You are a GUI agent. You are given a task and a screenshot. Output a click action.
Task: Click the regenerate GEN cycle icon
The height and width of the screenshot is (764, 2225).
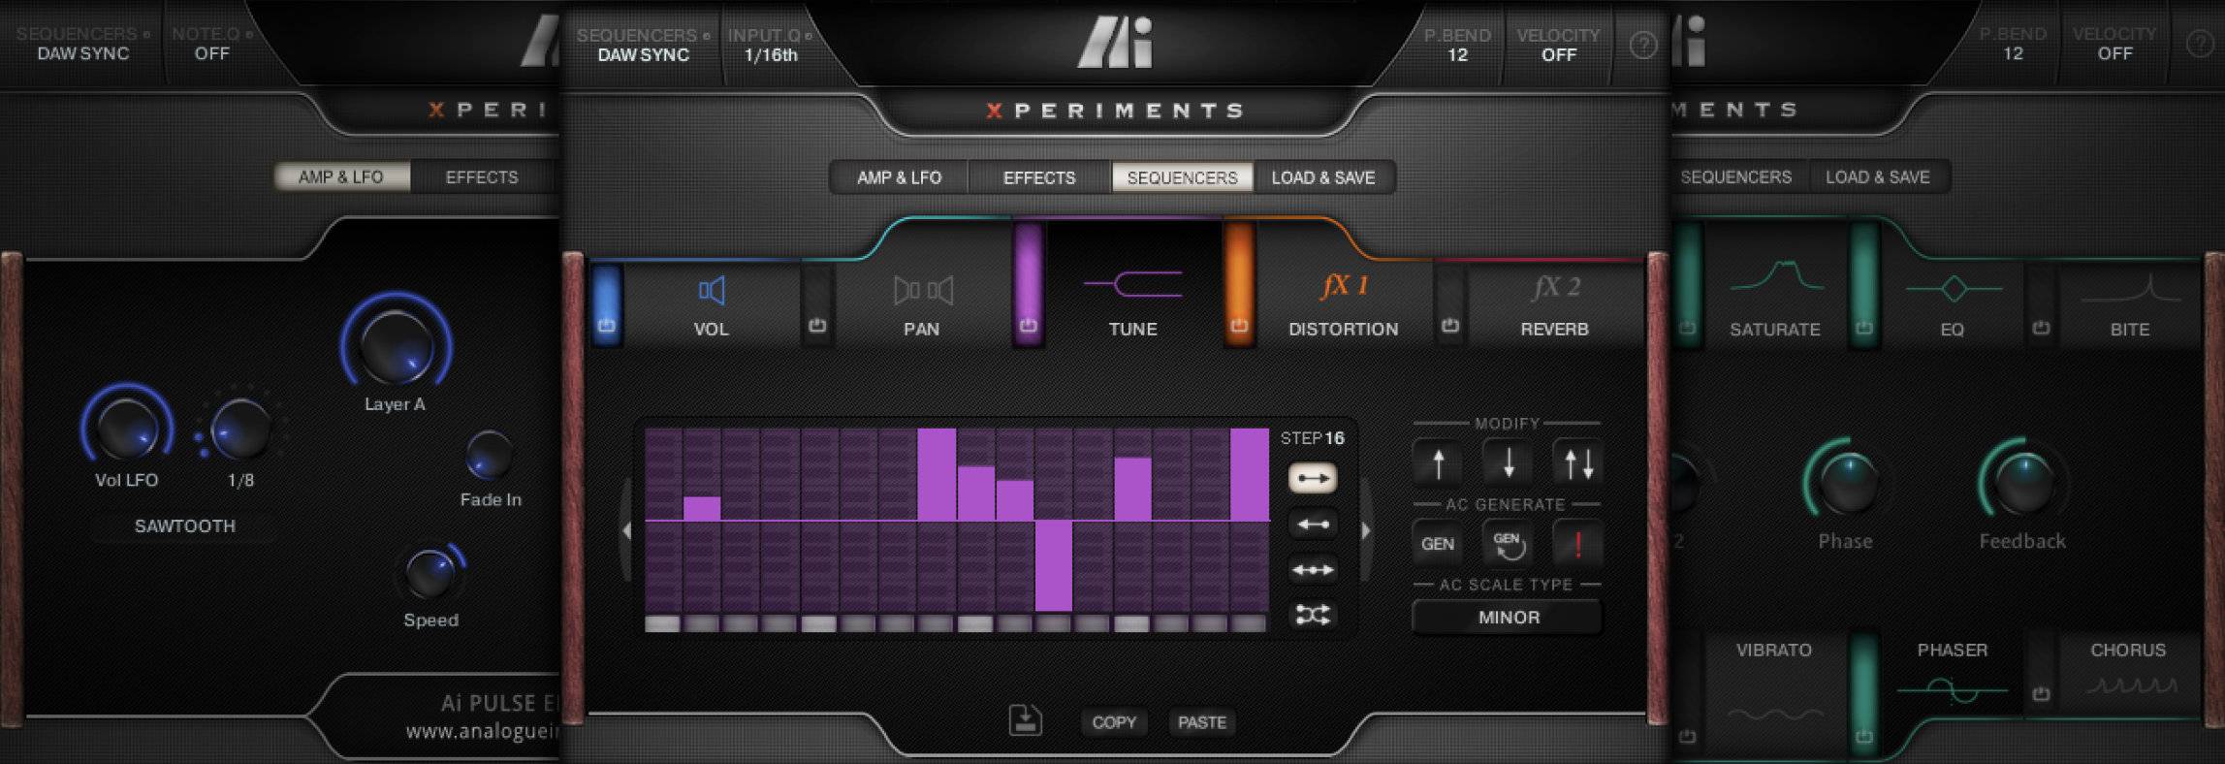tap(1508, 544)
